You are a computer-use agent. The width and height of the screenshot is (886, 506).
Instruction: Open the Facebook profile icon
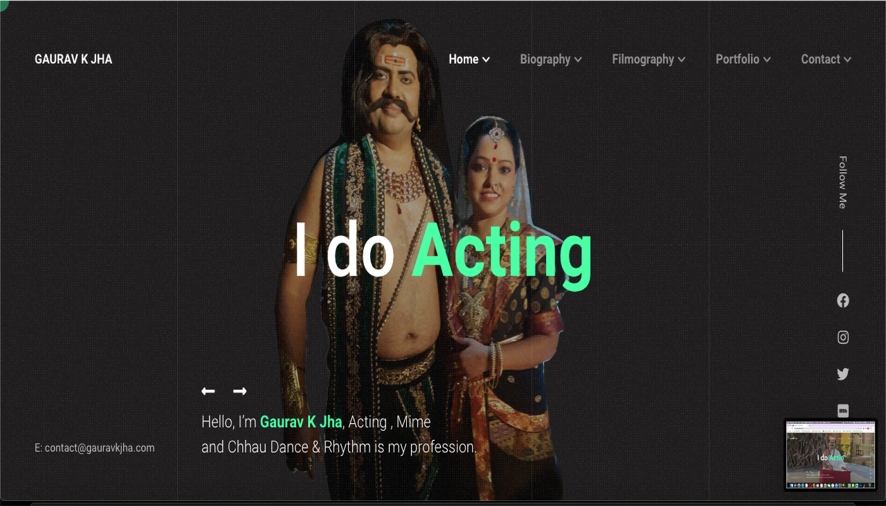[843, 300]
